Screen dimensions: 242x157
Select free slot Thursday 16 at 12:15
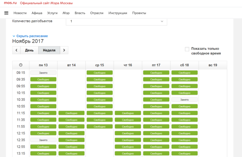tap(128, 133)
